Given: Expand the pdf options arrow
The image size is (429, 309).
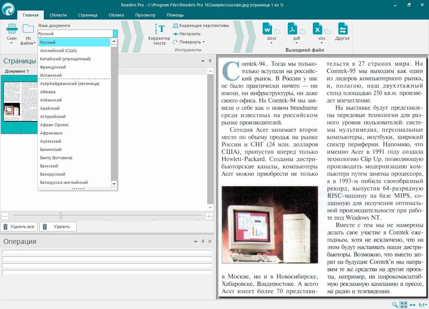Looking at the screenshot, I should pos(297,43).
